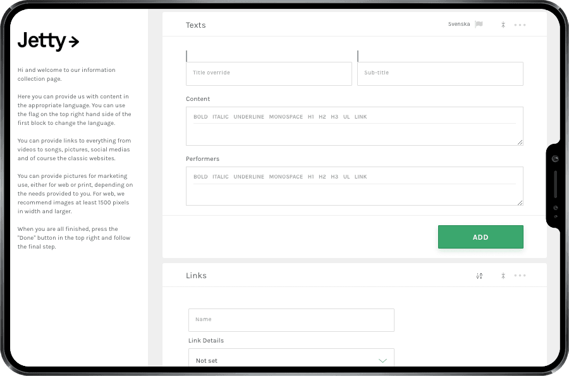
Task: Select MONOSPACE in the Performers toolbar
Action: [286, 177]
